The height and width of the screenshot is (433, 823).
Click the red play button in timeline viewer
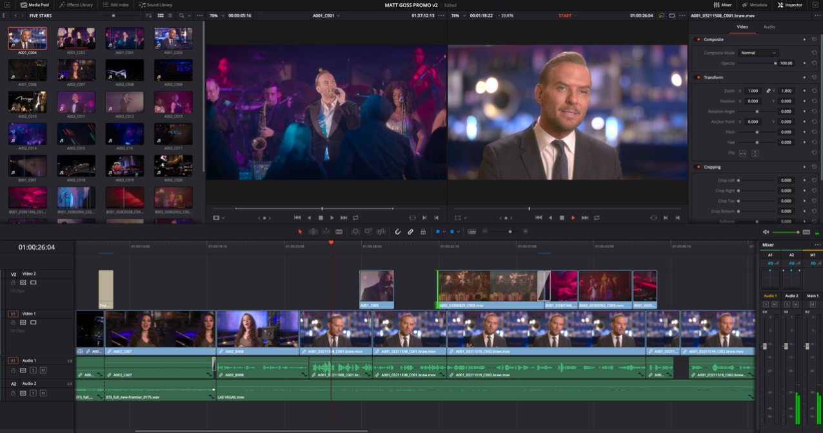click(573, 218)
